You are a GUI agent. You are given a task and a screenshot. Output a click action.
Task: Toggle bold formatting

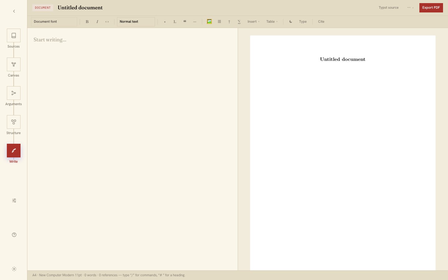pos(87,22)
